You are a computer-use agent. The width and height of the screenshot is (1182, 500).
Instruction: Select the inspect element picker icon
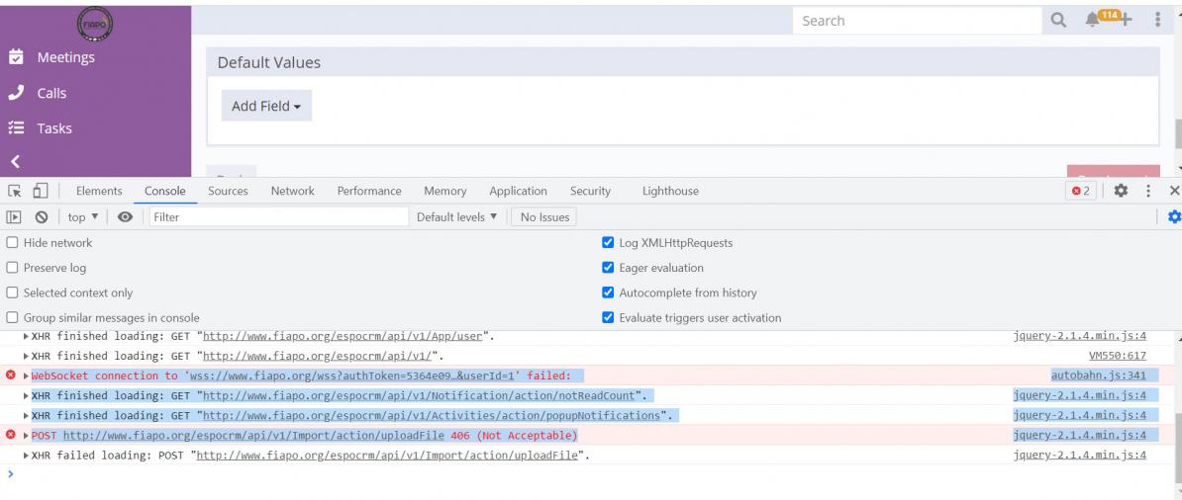(14, 191)
